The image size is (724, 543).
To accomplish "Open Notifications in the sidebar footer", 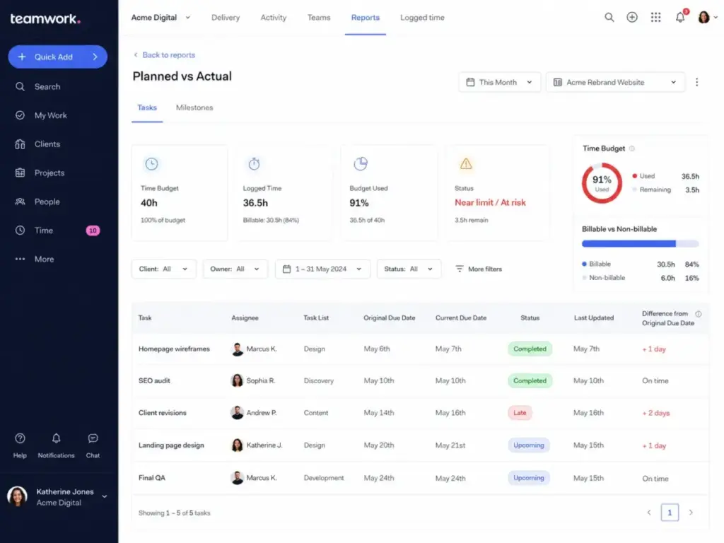I will pyautogui.click(x=56, y=445).
